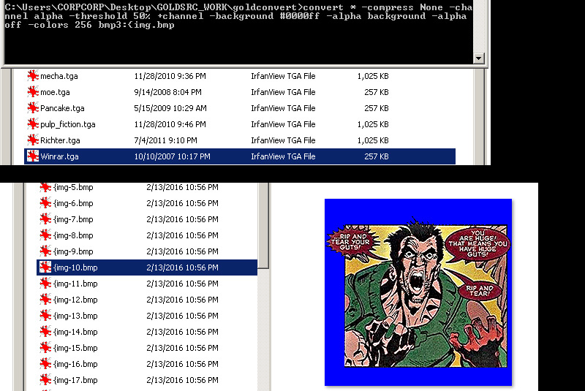Select the {img-7.bmp file name
The width and height of the screenshot is (585, 391).
[73, 219]
